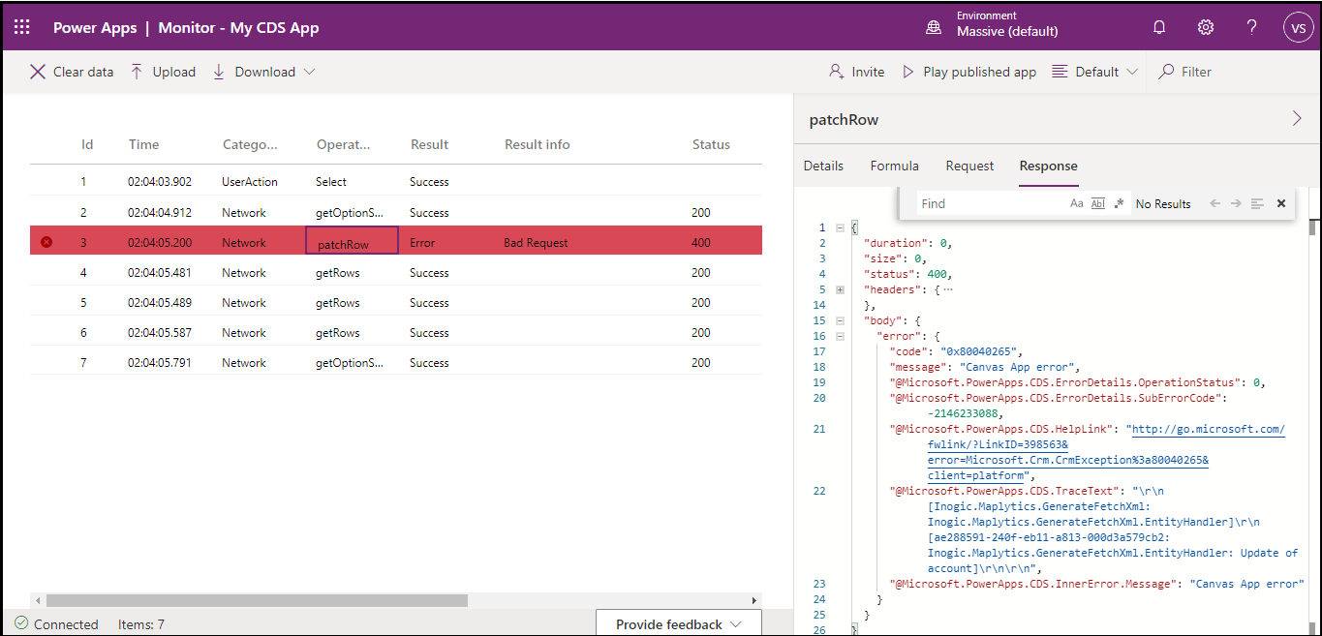Click the Error result cell
The width and height of the screenshot is (1322, 636).
pos(422,243)
